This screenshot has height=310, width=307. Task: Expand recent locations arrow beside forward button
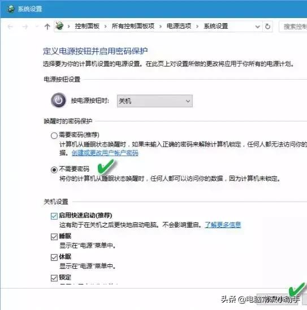coord(36,27)
